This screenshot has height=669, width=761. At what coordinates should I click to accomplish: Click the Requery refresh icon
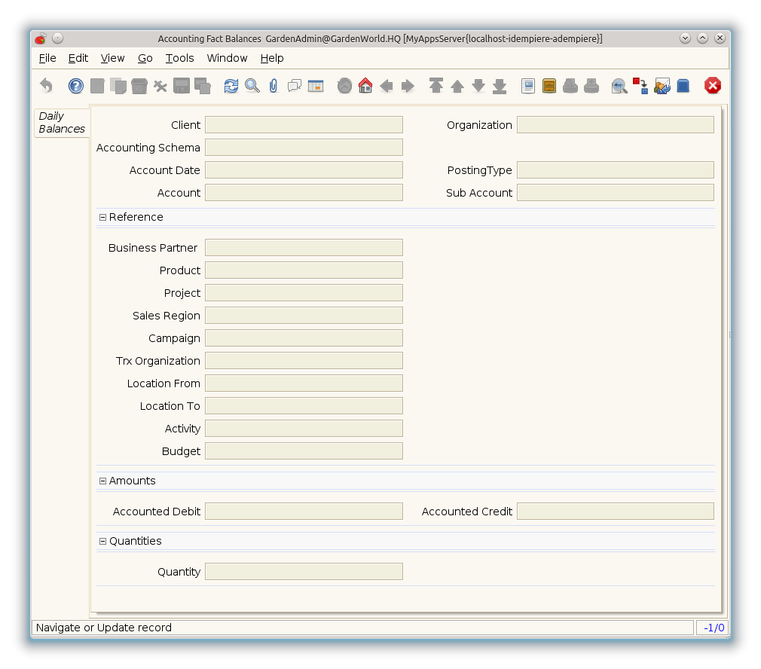pyautogui.click(x=231, y=86)
